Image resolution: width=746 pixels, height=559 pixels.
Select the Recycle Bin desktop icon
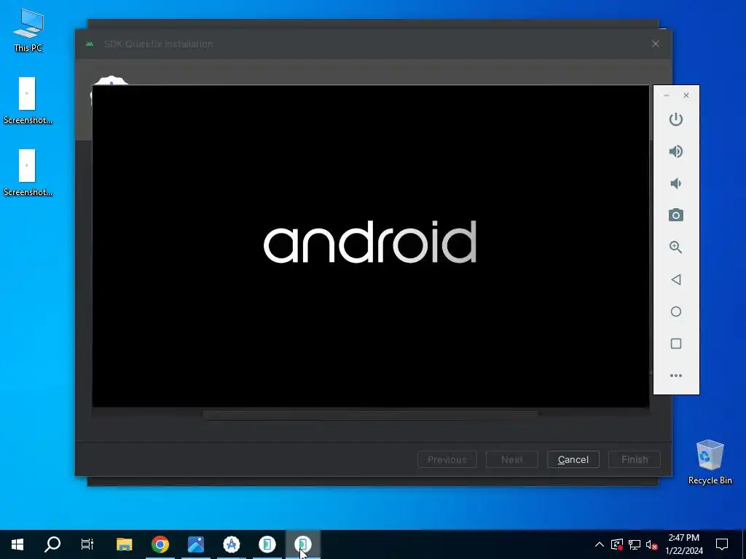[x=710, y=462]
